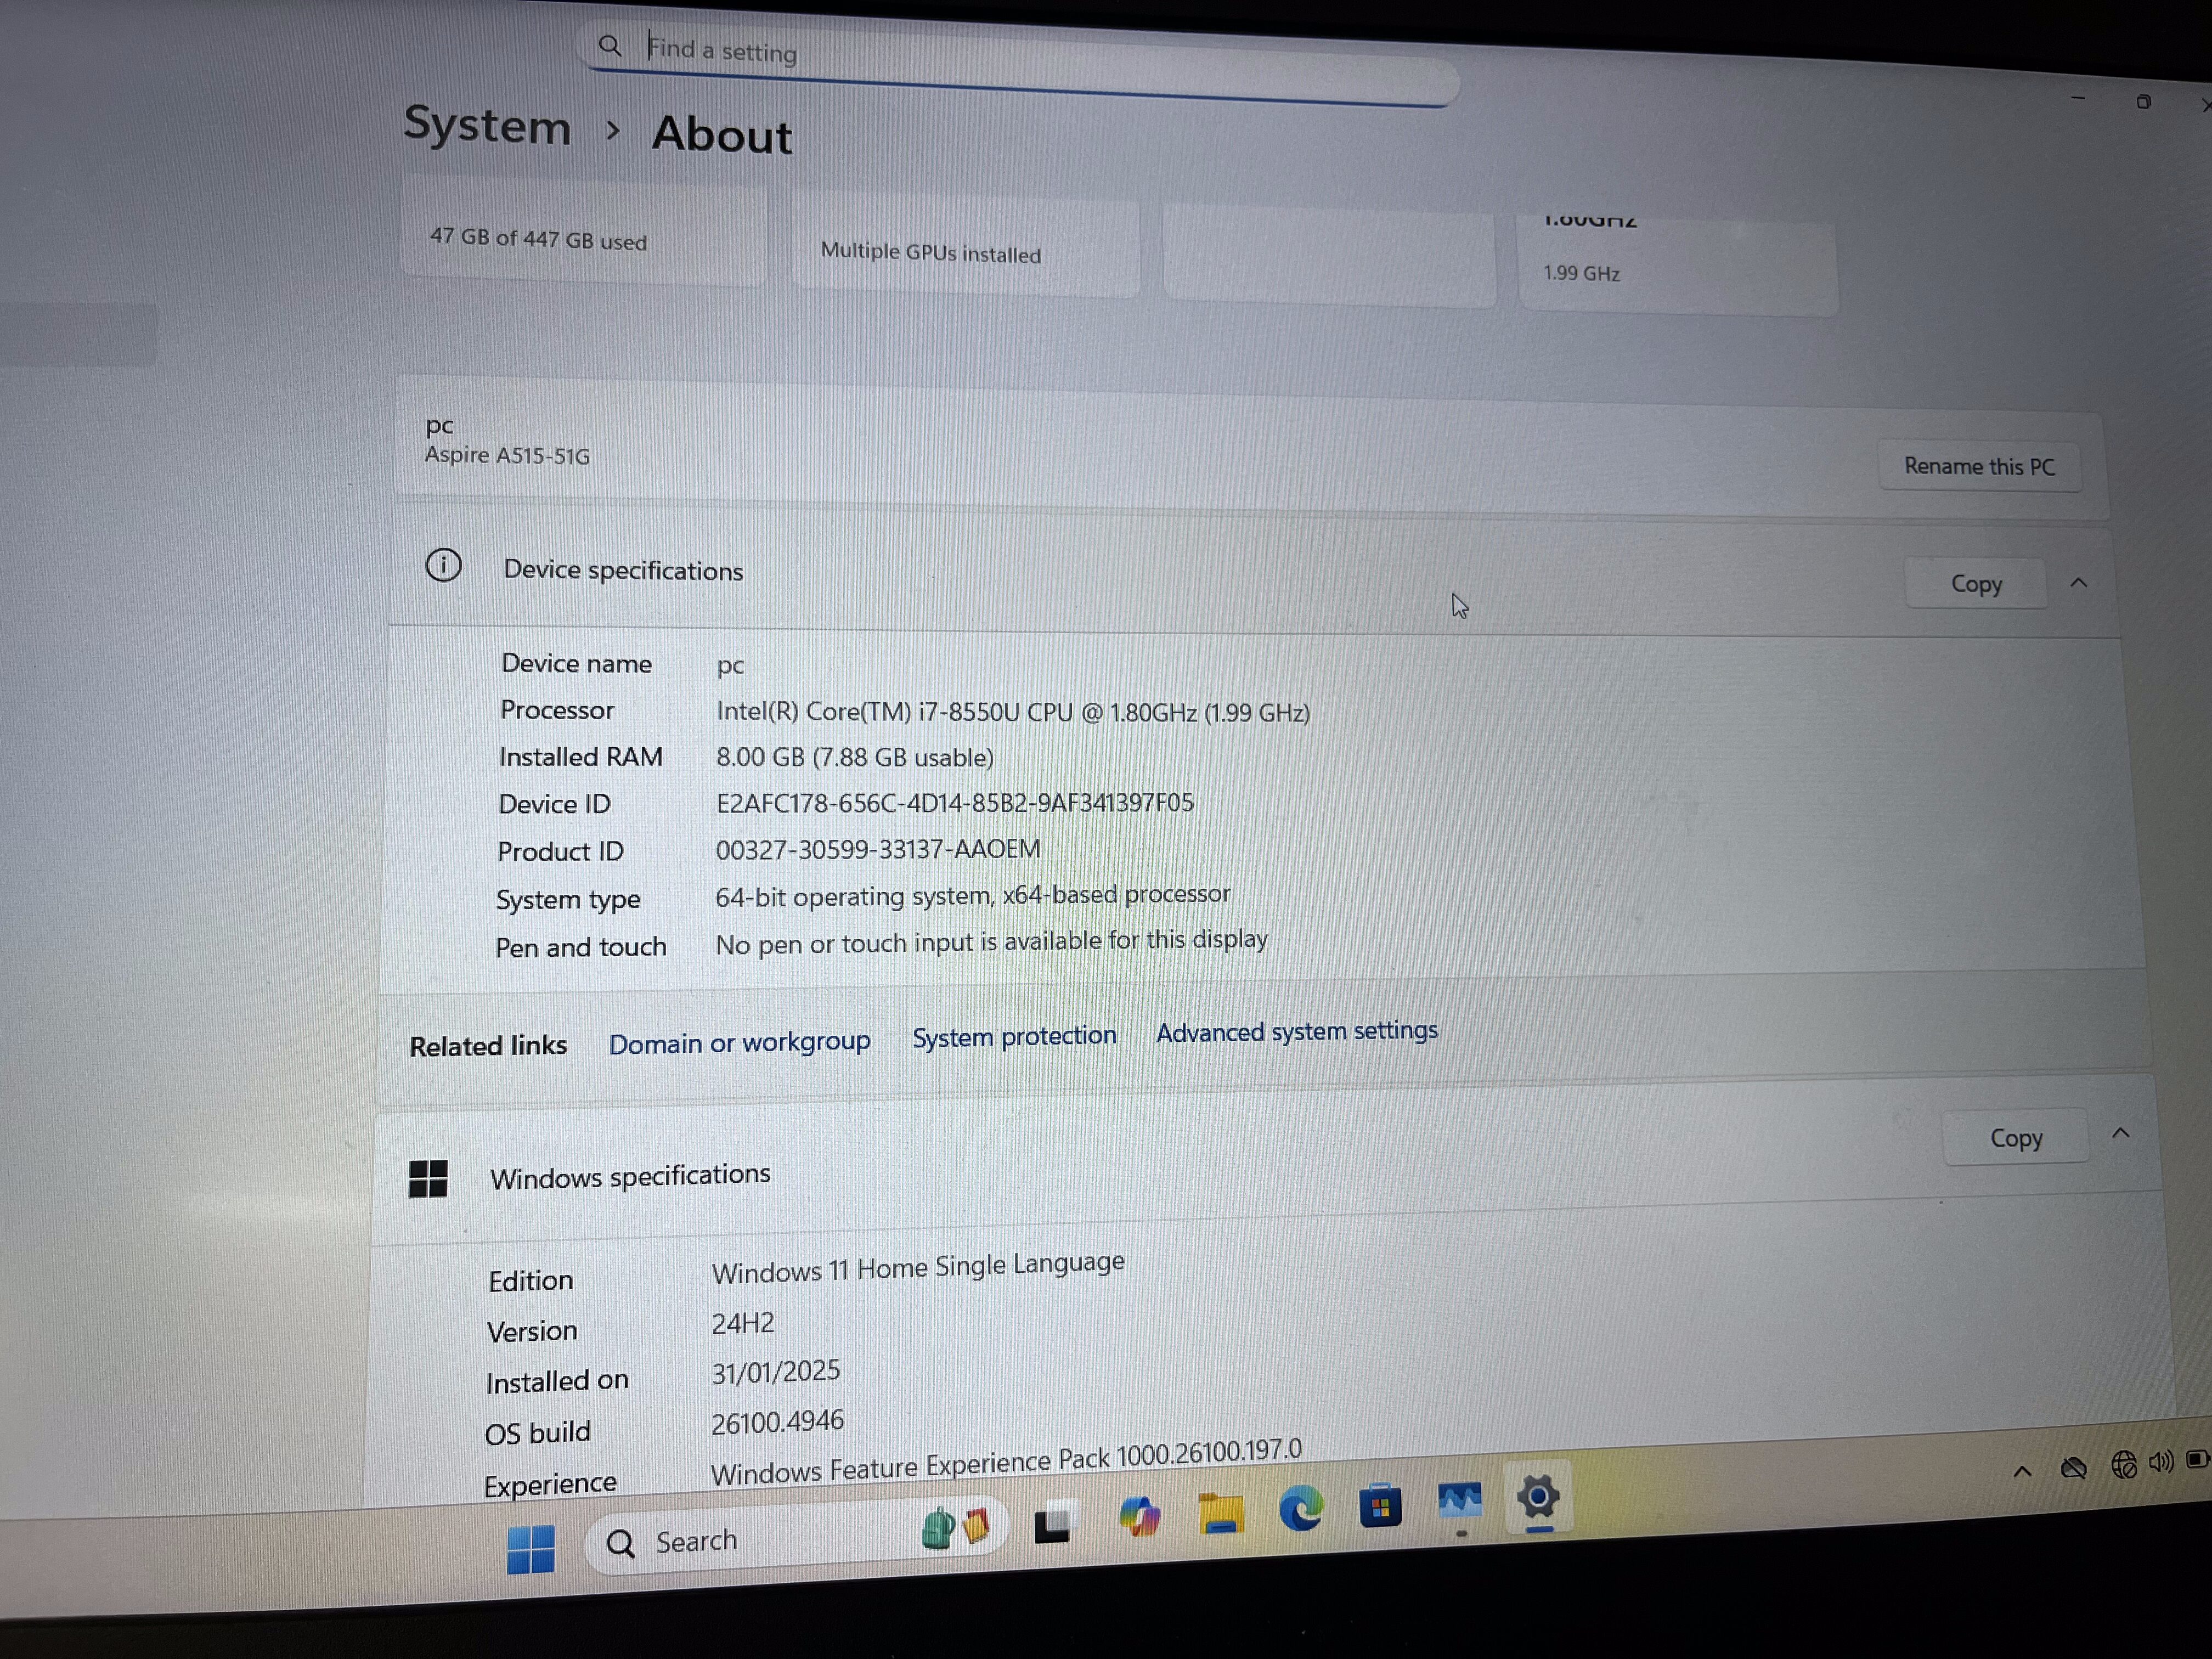2212x1659 pixels.
Task: Click the Windows specifications heading
Action: (630, 1176)
